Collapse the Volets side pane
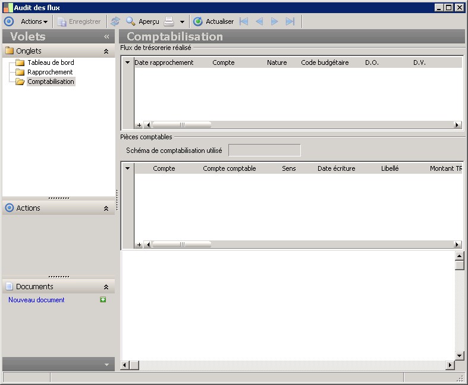 (106, 36)
